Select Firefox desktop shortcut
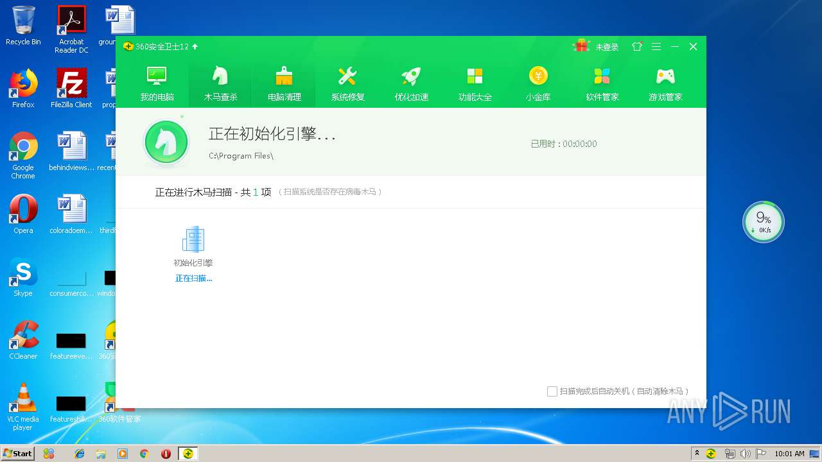Viewport: 822px width, 462px height. pyautogui.click(x=23, y=88)
